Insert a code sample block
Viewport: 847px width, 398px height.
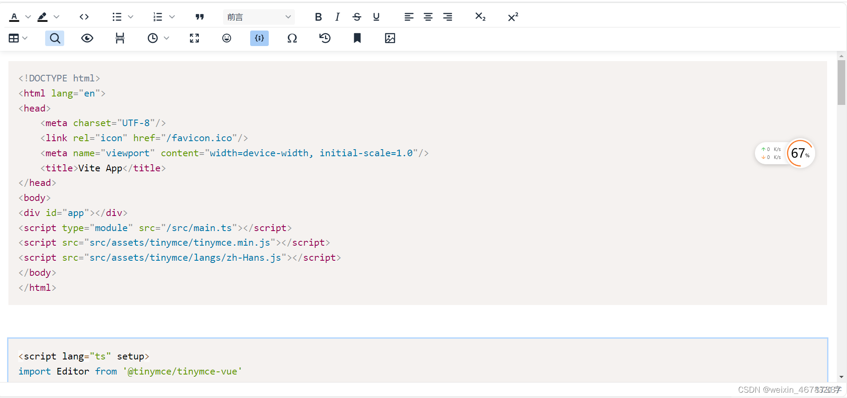[259, 38]
